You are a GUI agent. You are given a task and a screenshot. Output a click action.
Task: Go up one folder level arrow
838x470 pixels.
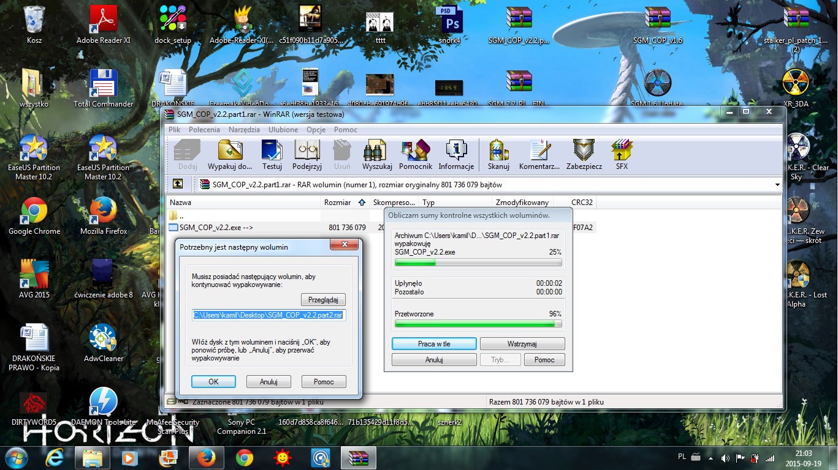[178, 184]
